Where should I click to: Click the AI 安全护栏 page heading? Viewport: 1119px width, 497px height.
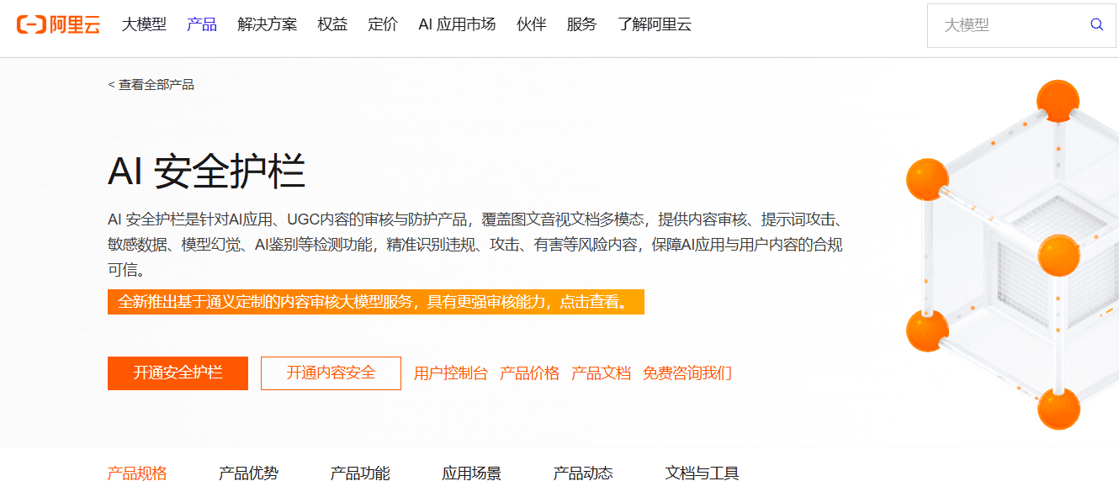[x=207, y=172]
